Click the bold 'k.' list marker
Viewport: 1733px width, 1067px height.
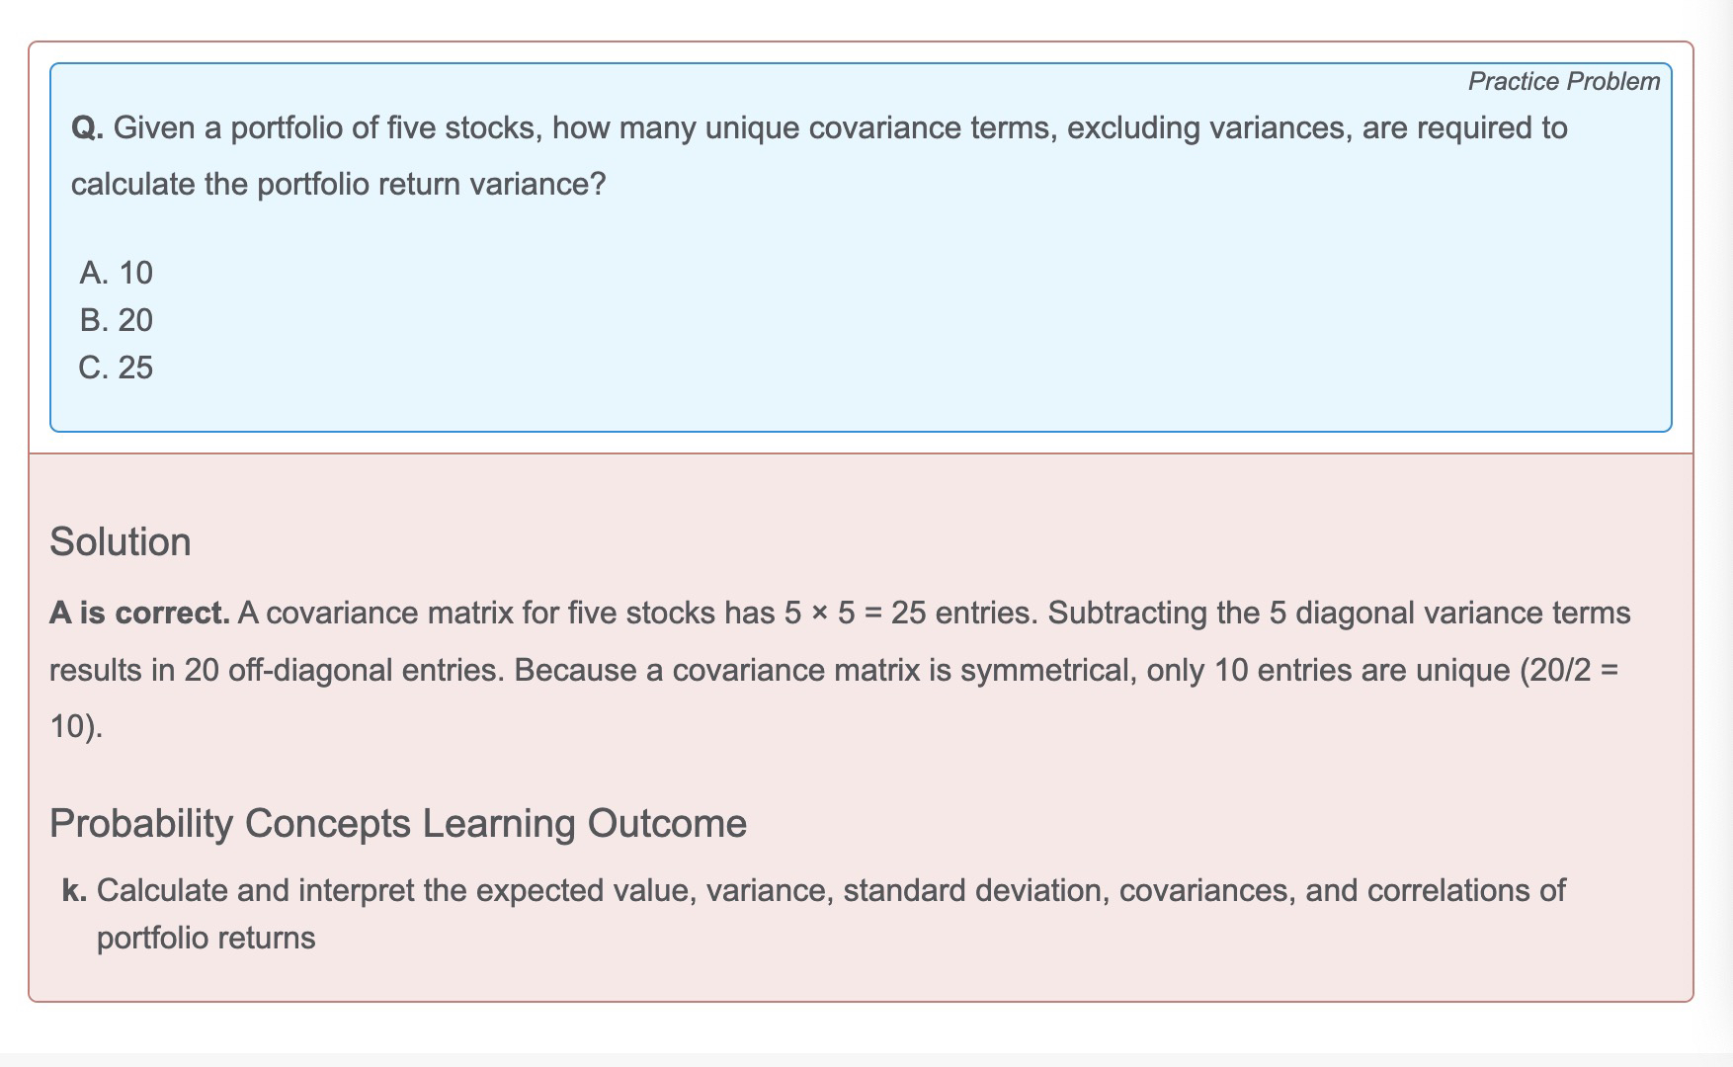[x=74, y=890]
